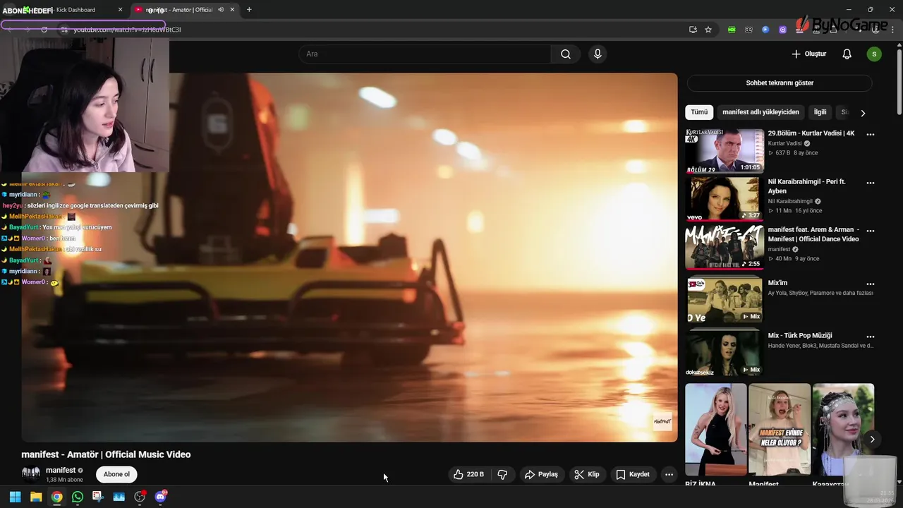Open the Manifest Official Dance Video thumbnail
The width and height of the screenshot is (903, 508).
tap(725, 248)
